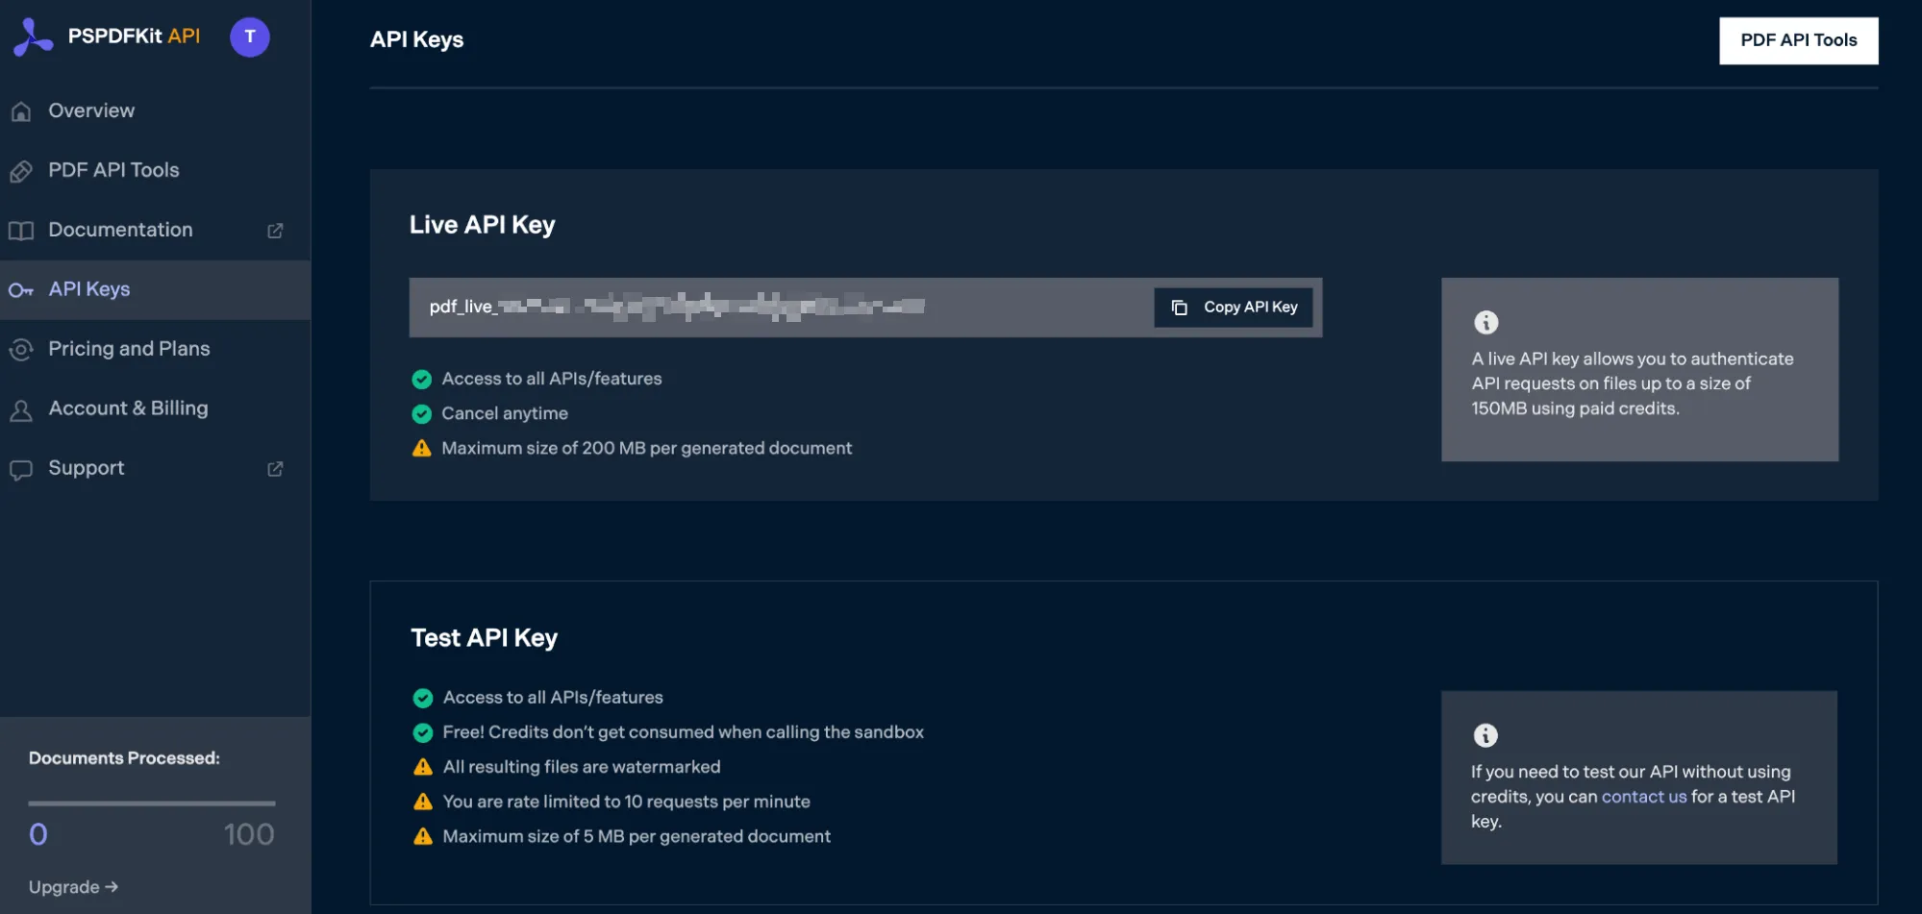This screenshot has height=914, width=1922.
Task: Click the Overview home icon
Action: (21, 111)
